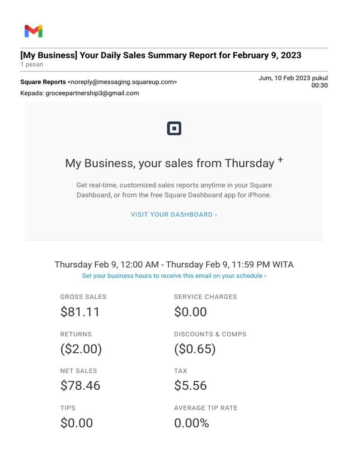Click the Returns amount ($2.00)
This screenshot has width=347, height=463.
tap(81, 349)
